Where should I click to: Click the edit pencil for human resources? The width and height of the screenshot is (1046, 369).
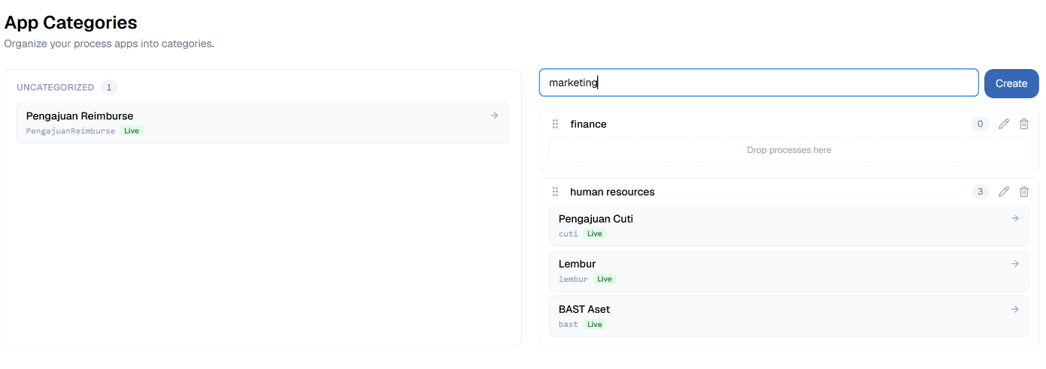pos(1003,191)
